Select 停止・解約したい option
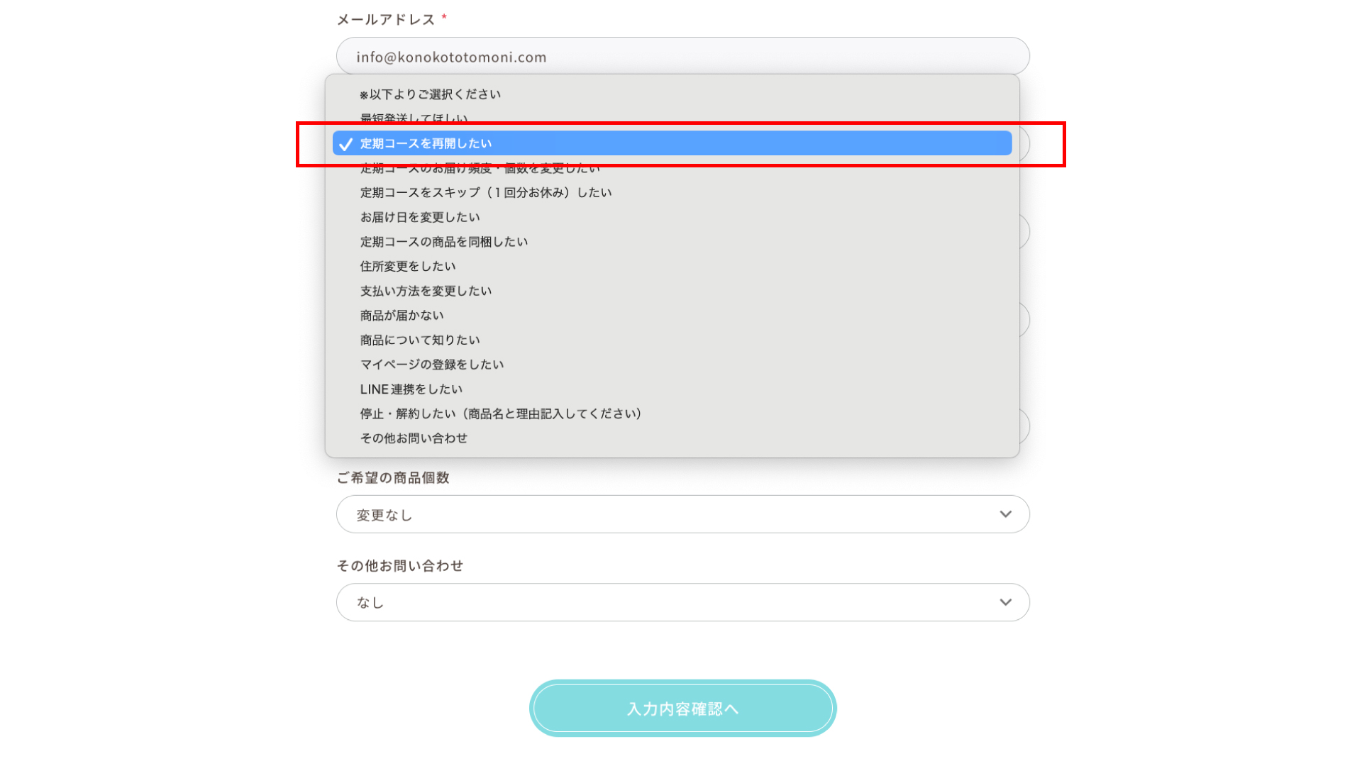Viewport: 1362px width, 766px height. coord(672,413)
